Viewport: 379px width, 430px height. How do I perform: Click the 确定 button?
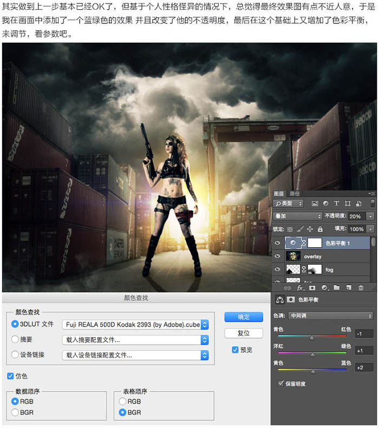click(244, 317)
